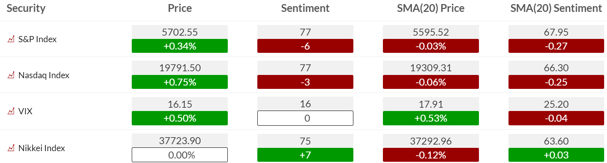Open the Nikkei Index security label
The width and height of the screenshot is (607, 163).
tap(42, 148)
